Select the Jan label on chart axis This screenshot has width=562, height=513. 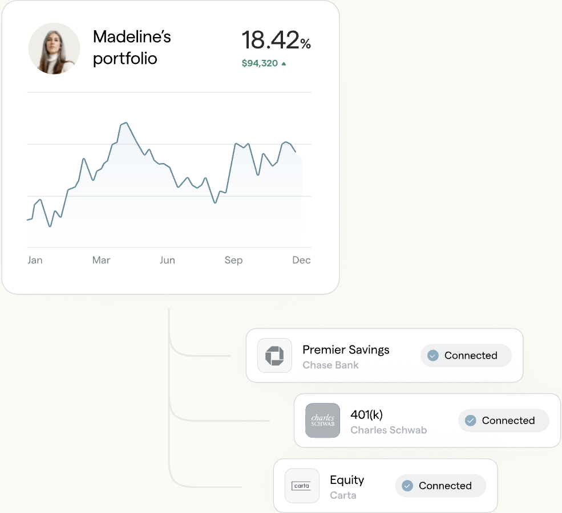pos(35,260)
